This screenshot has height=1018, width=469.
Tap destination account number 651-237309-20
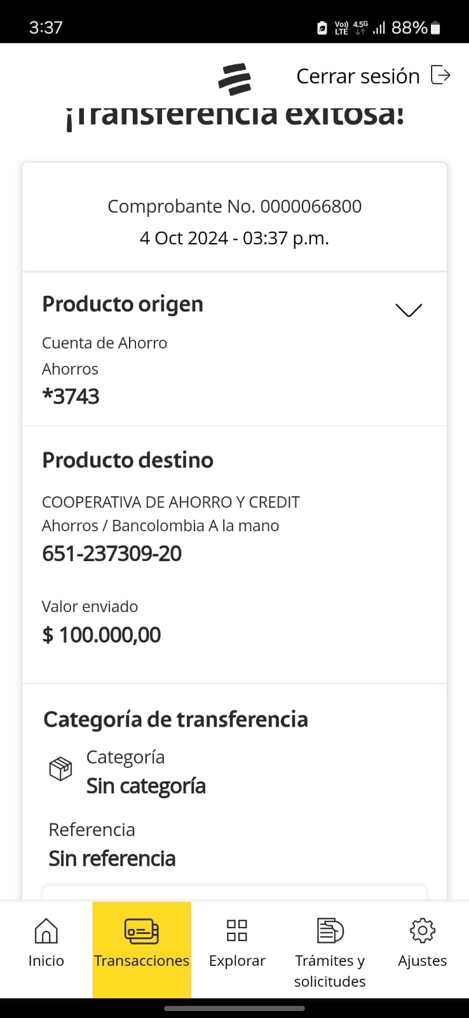pyautogui.click(x=112, y=554)
